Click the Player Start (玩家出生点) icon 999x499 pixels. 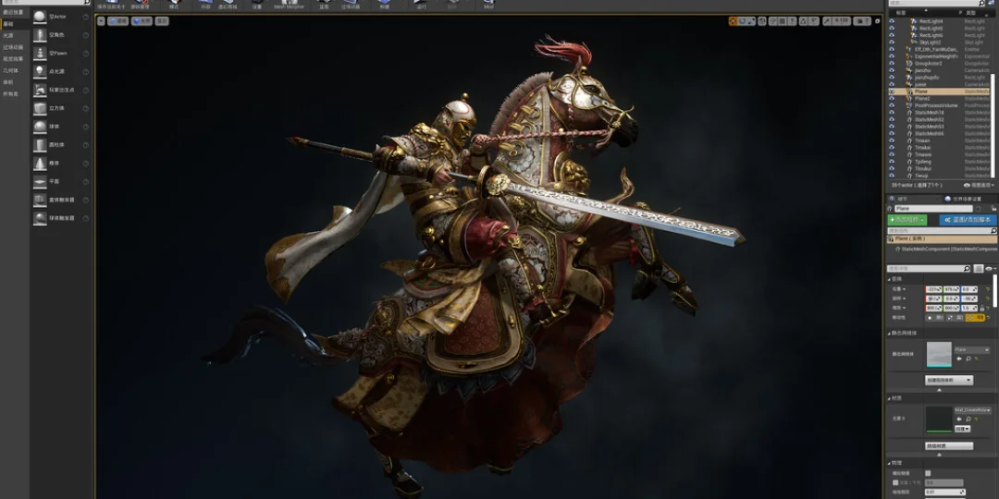(x=40, y=90)
